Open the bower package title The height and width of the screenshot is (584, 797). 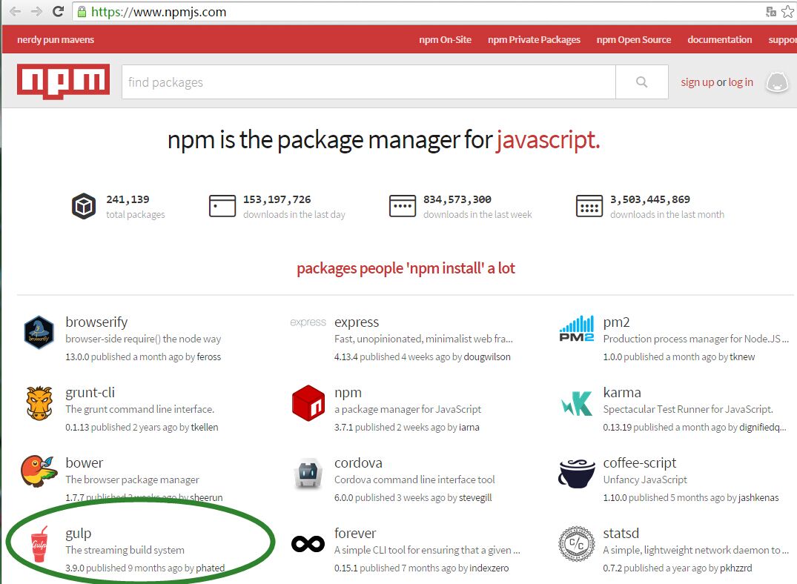[84, 462]
